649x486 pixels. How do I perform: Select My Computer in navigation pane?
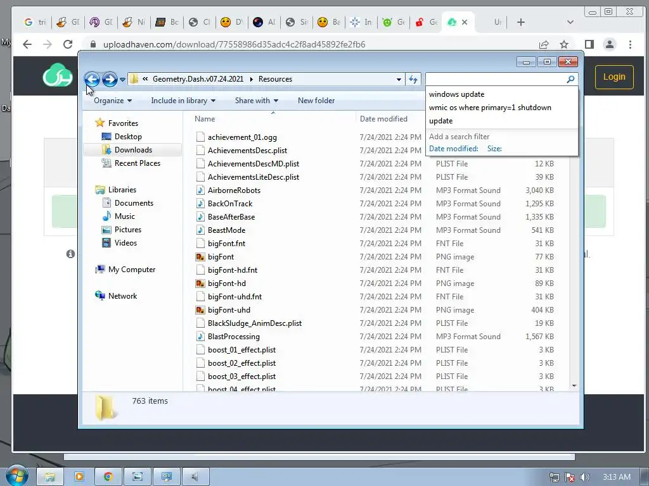pyautogui.click(x=132, y=270)
